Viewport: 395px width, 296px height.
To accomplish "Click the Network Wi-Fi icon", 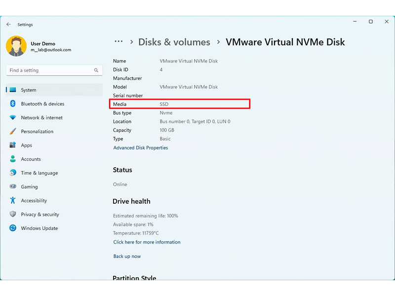I will pos(13,117).
